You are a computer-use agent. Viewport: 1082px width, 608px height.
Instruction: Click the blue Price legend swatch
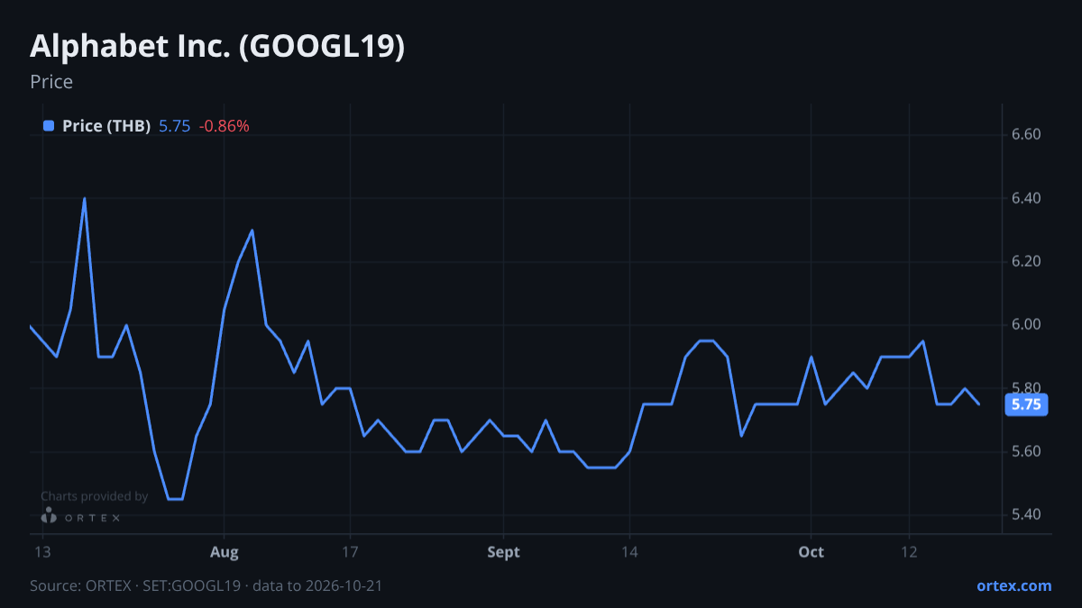(x=49, y=126)
